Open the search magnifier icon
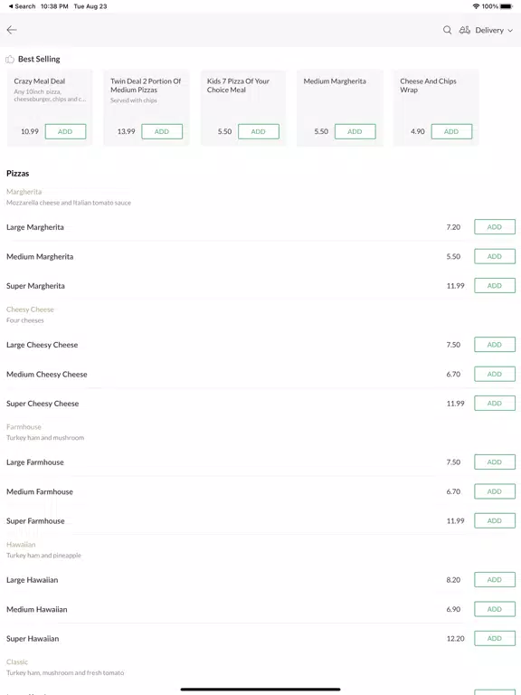 click(x=447, y=30)
